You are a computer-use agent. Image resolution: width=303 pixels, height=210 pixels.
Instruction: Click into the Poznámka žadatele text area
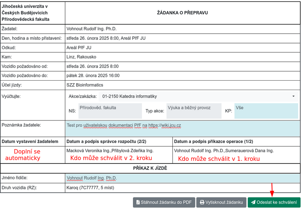coord(182,129)
